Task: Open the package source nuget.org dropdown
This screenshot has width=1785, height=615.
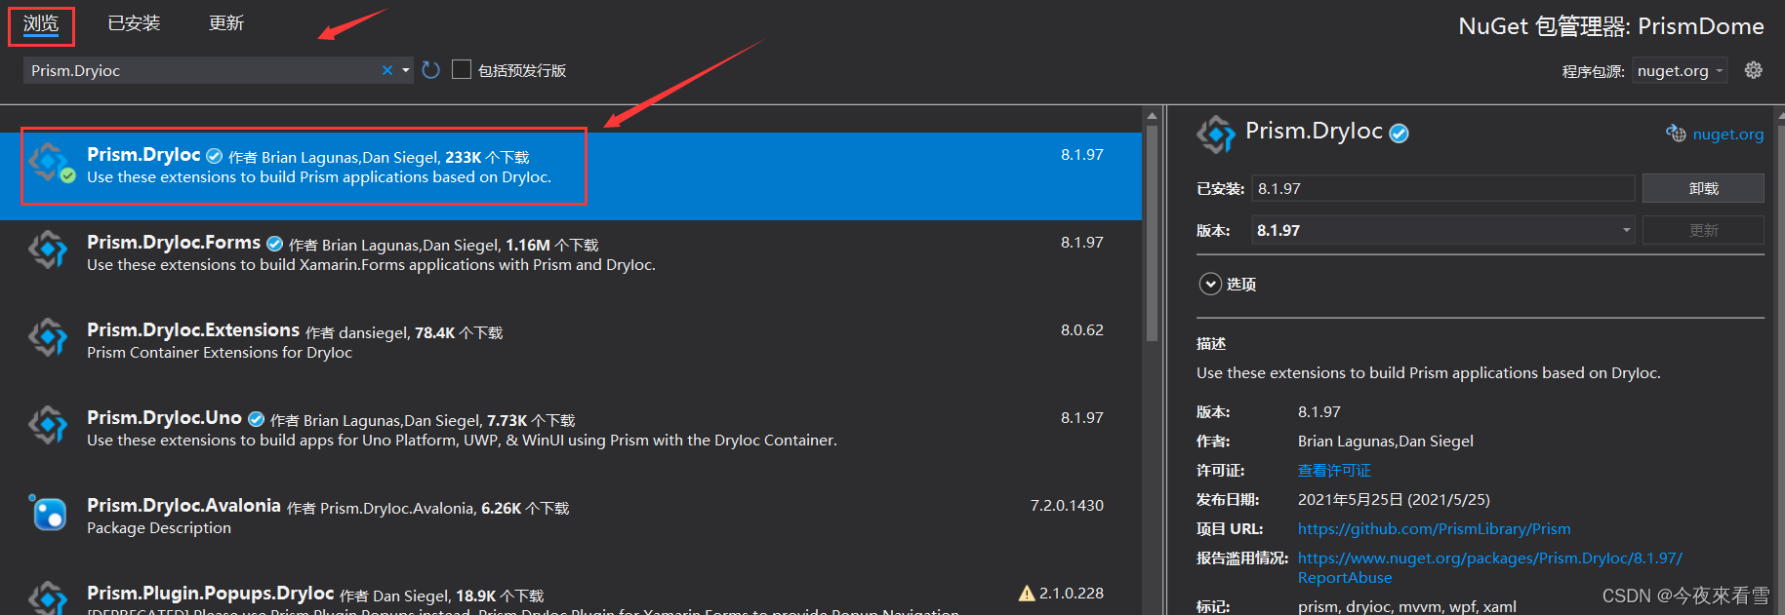Action: pyautogui.click(x=1680, y=70)
